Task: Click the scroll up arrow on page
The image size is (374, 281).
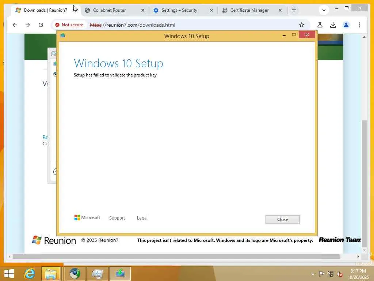Action: (364, 37)
